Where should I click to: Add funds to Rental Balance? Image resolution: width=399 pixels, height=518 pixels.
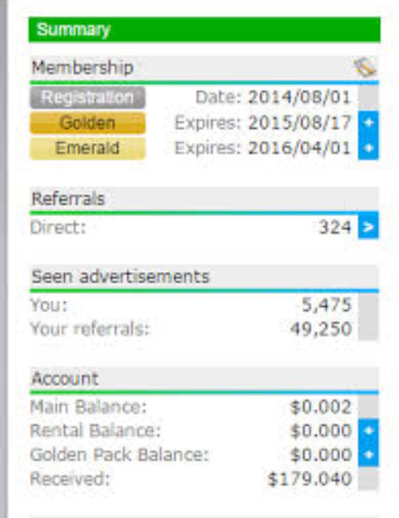[368, 431]
